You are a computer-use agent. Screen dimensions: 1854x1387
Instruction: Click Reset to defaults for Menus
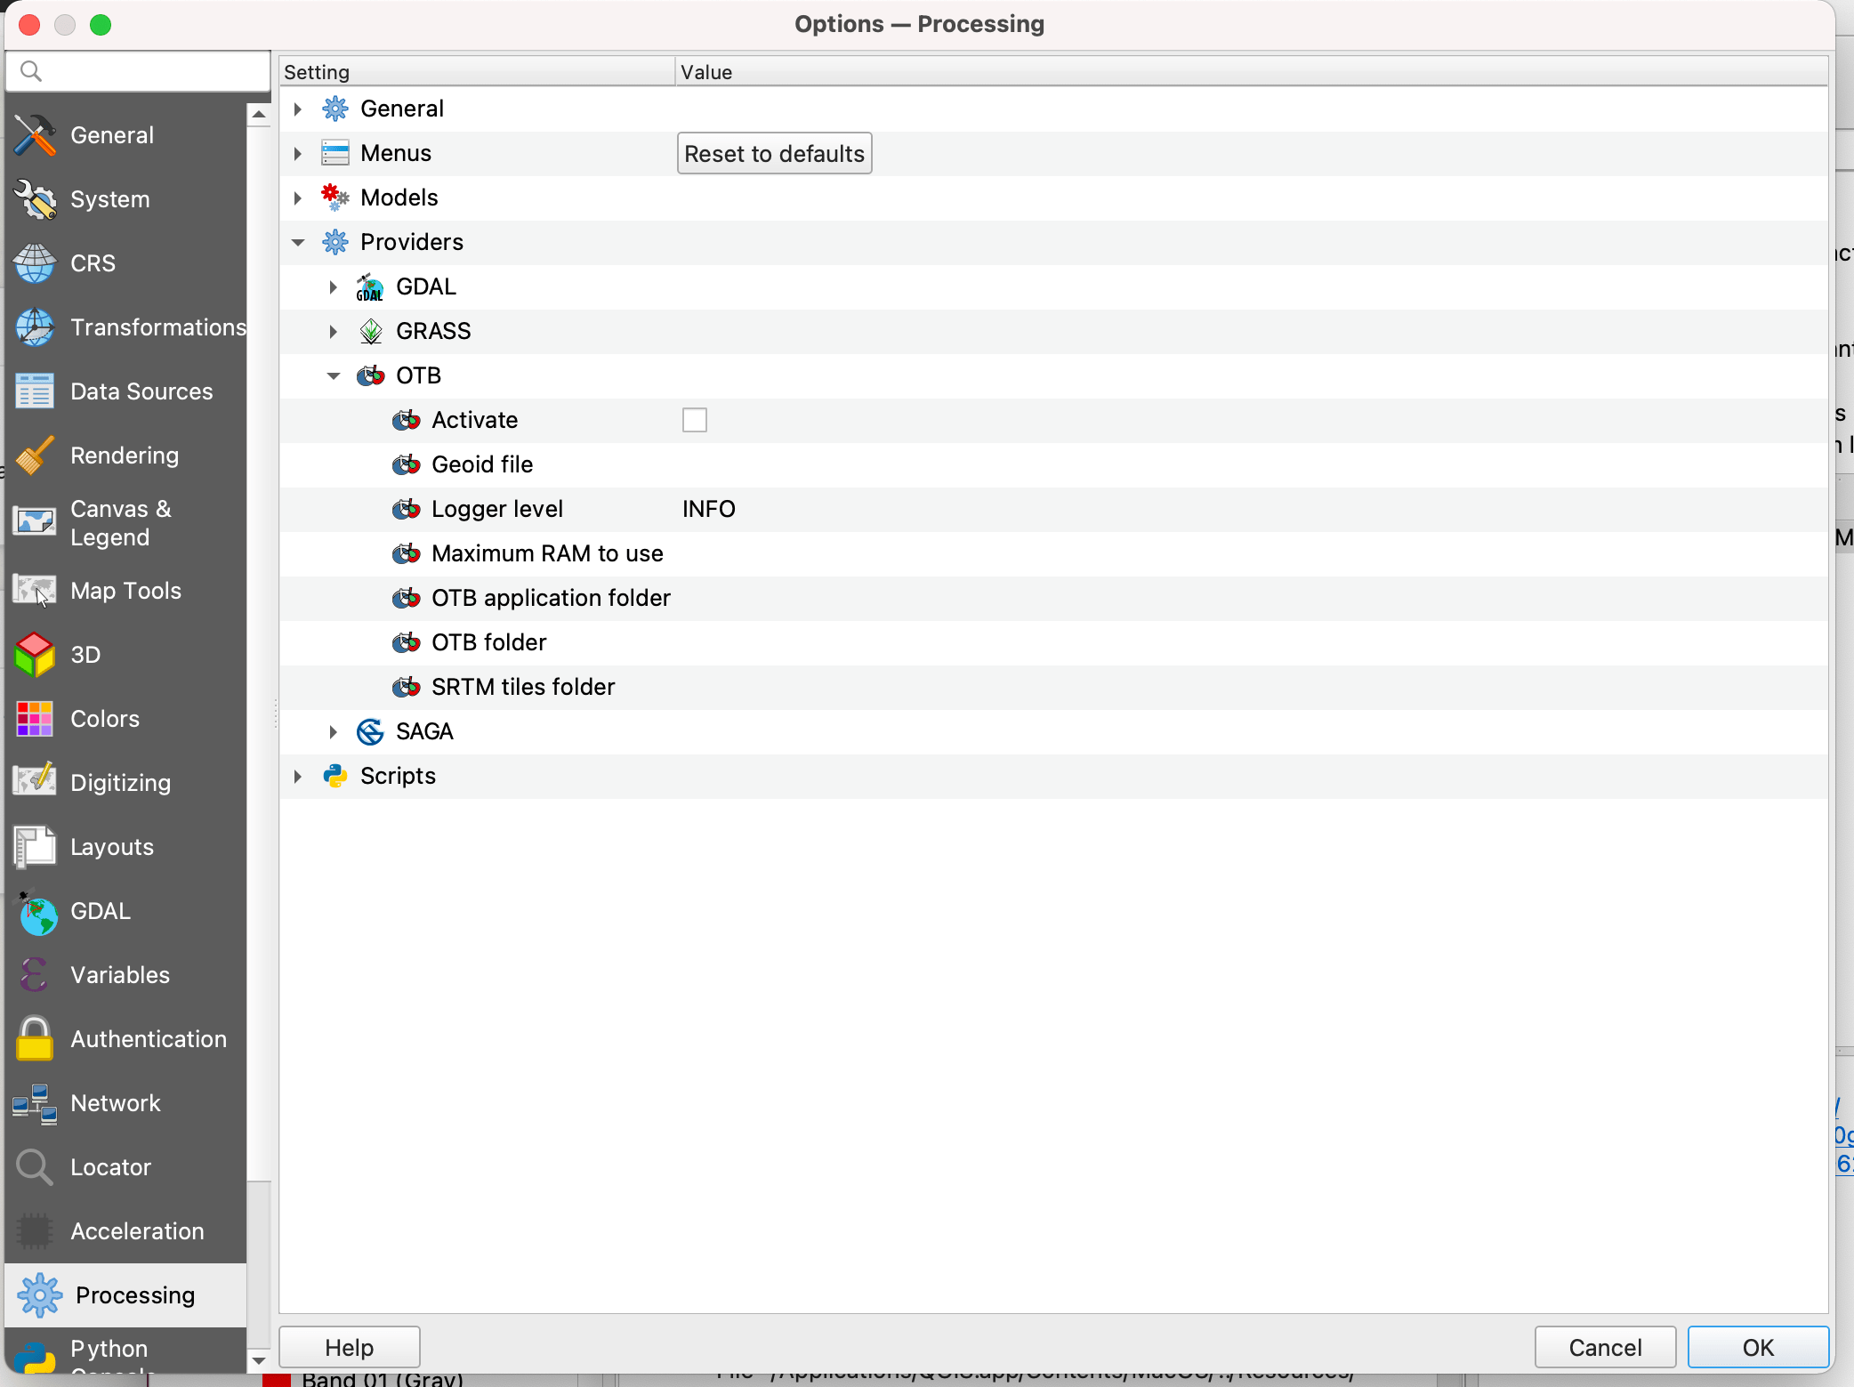772,152
